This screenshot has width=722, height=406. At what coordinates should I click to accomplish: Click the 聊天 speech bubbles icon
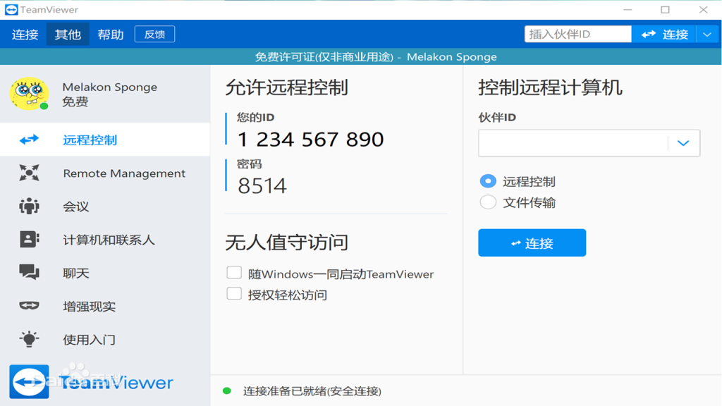29,273
